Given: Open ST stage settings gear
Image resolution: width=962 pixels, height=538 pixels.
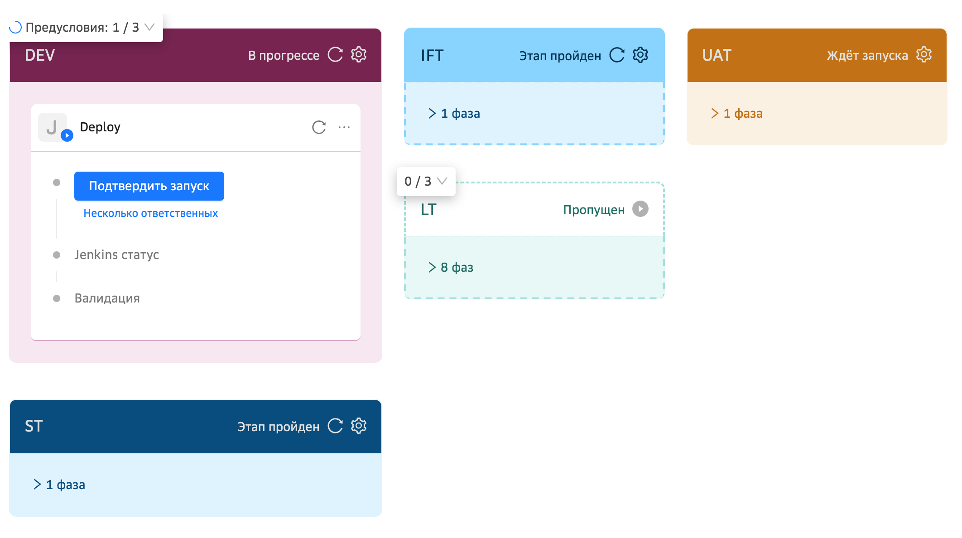Looking at the screenshot, I should (359, 426).
